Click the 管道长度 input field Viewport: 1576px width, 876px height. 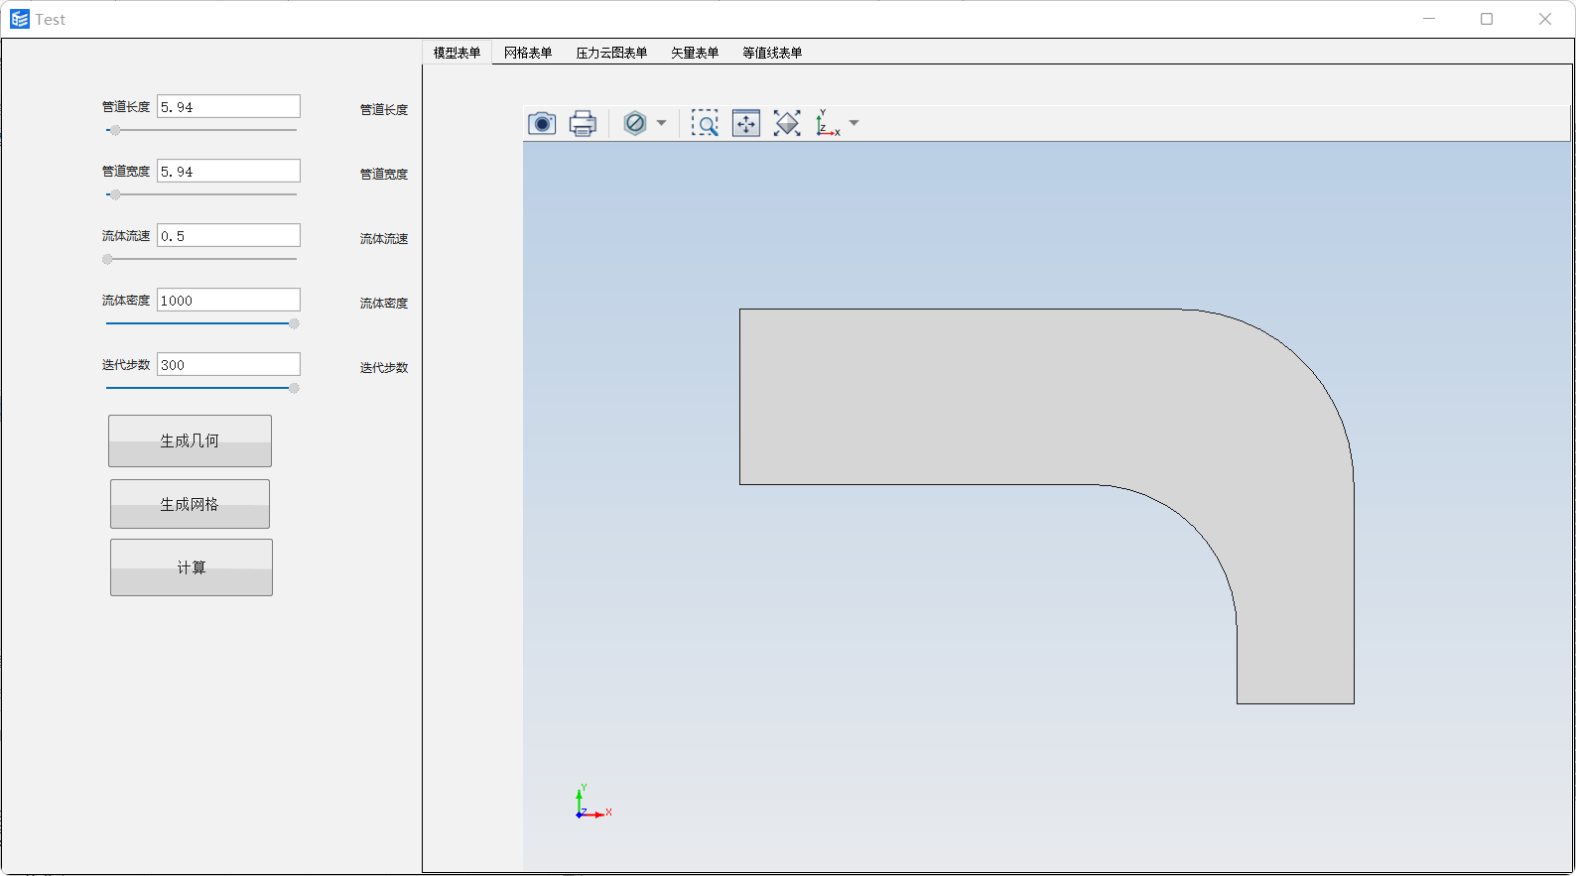point(228,106)
